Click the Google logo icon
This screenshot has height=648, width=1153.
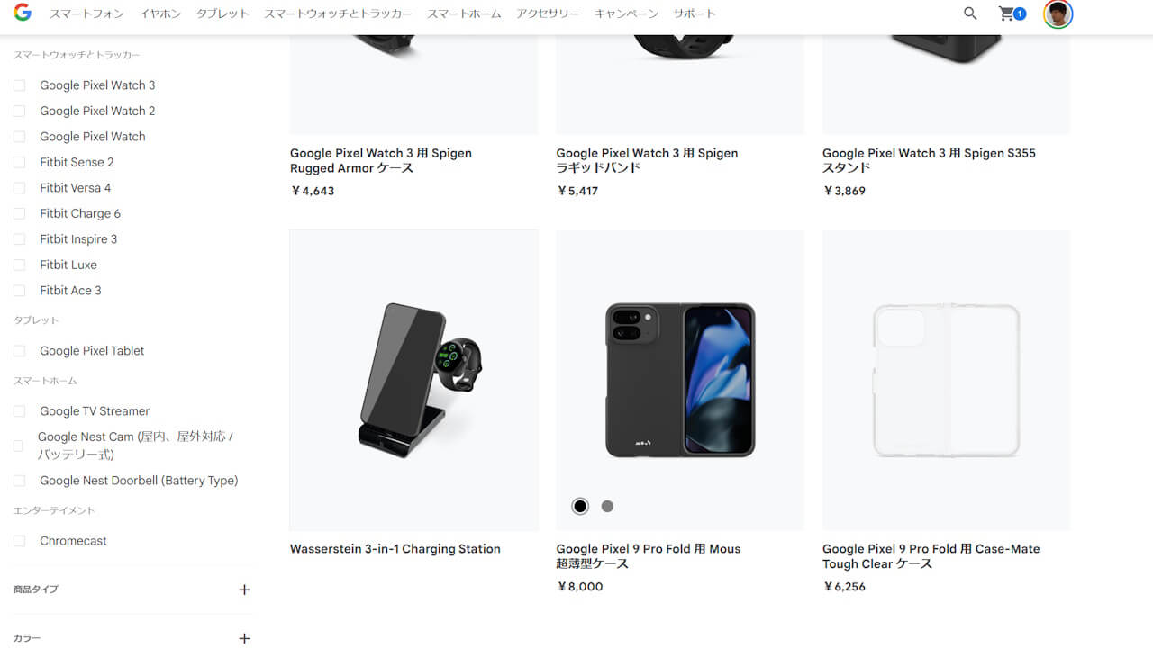click(x=23, y=13)
